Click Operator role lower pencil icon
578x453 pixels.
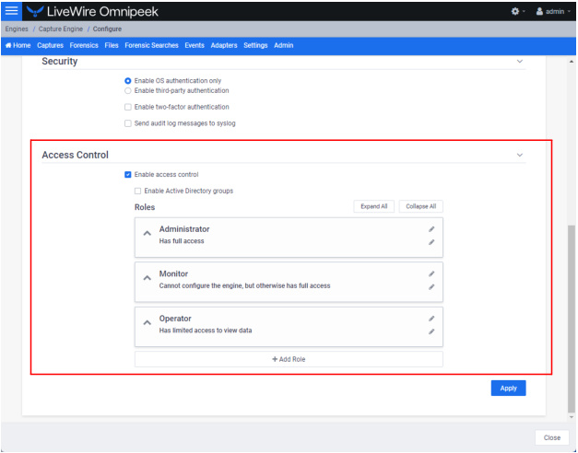[431, 331]
